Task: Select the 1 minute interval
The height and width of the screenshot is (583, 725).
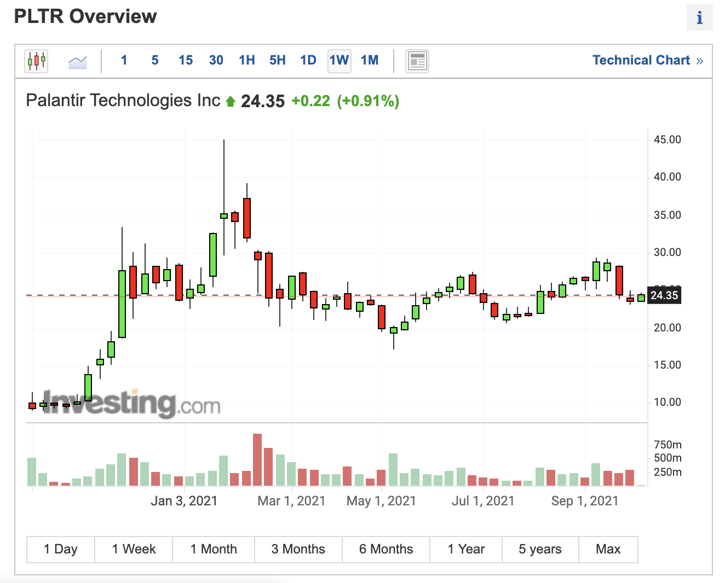Action: click(124, 60)
